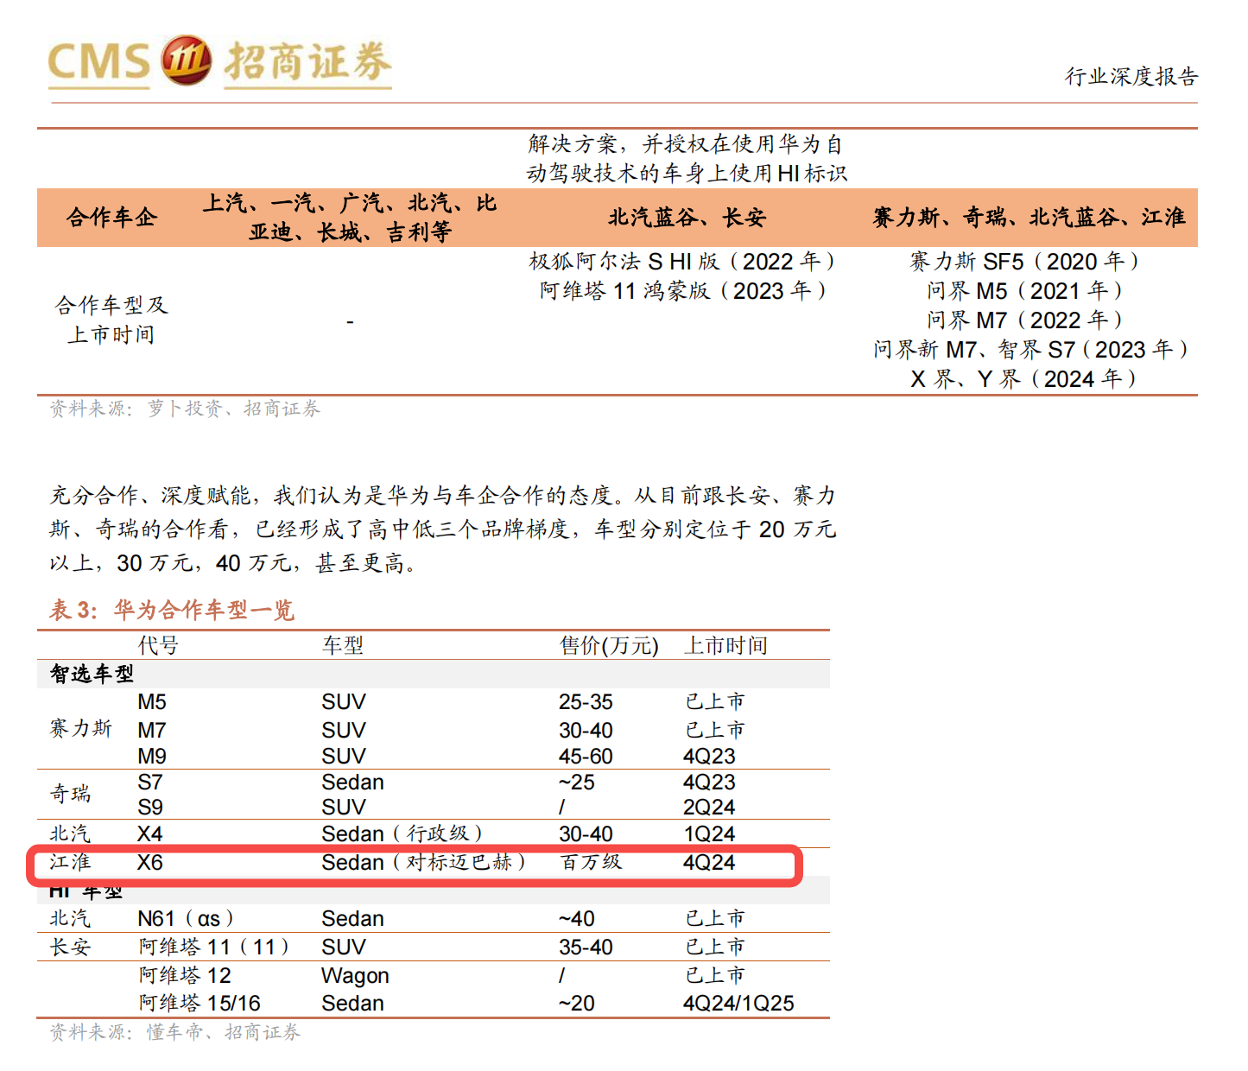Viewport: 1248px width, 1071px height.
Task: Select the "45-60" price cell
Action: point(586,756)
